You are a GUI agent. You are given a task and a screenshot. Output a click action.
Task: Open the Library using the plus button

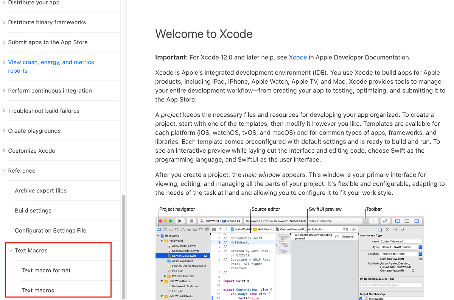(374, 221)
